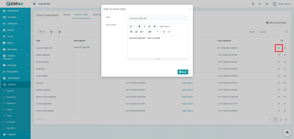
Task: Click the eraser remove-formatting icon
Action: [x=154, y=26]
